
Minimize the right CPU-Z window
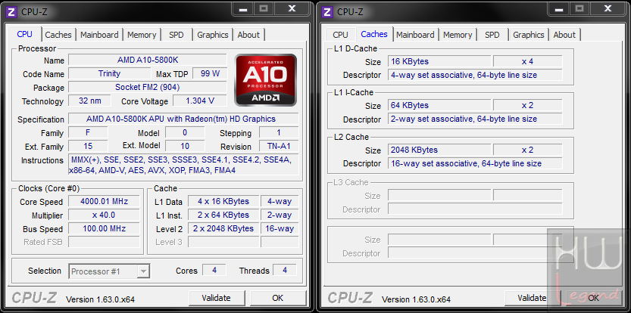[x=559, y=9]
